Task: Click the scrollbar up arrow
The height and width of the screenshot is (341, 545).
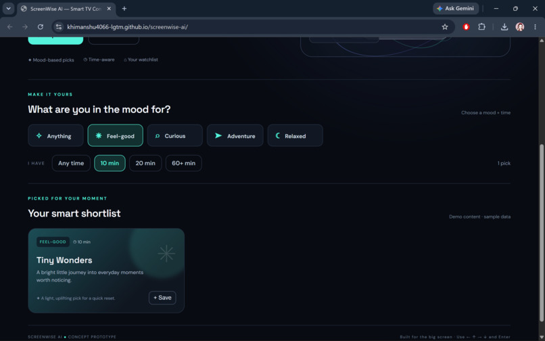Action: point(542,41)
